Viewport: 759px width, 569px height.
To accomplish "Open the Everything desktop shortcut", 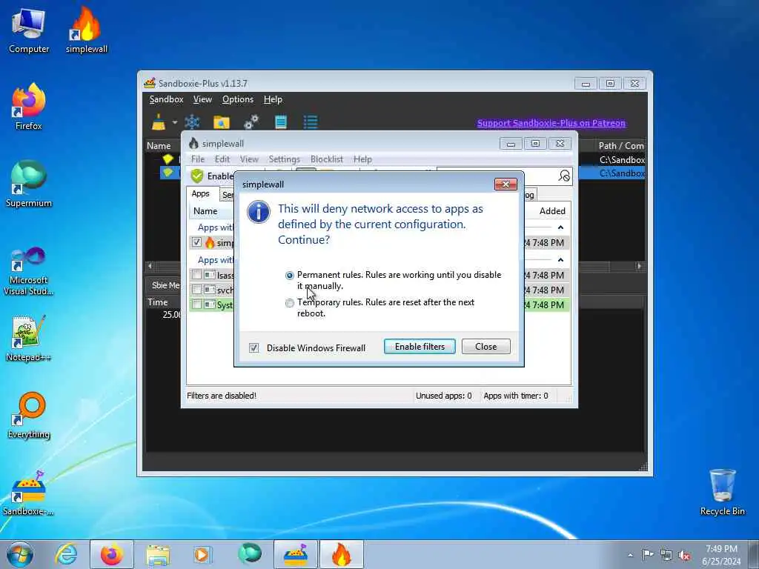I will (x=29, y=416).
